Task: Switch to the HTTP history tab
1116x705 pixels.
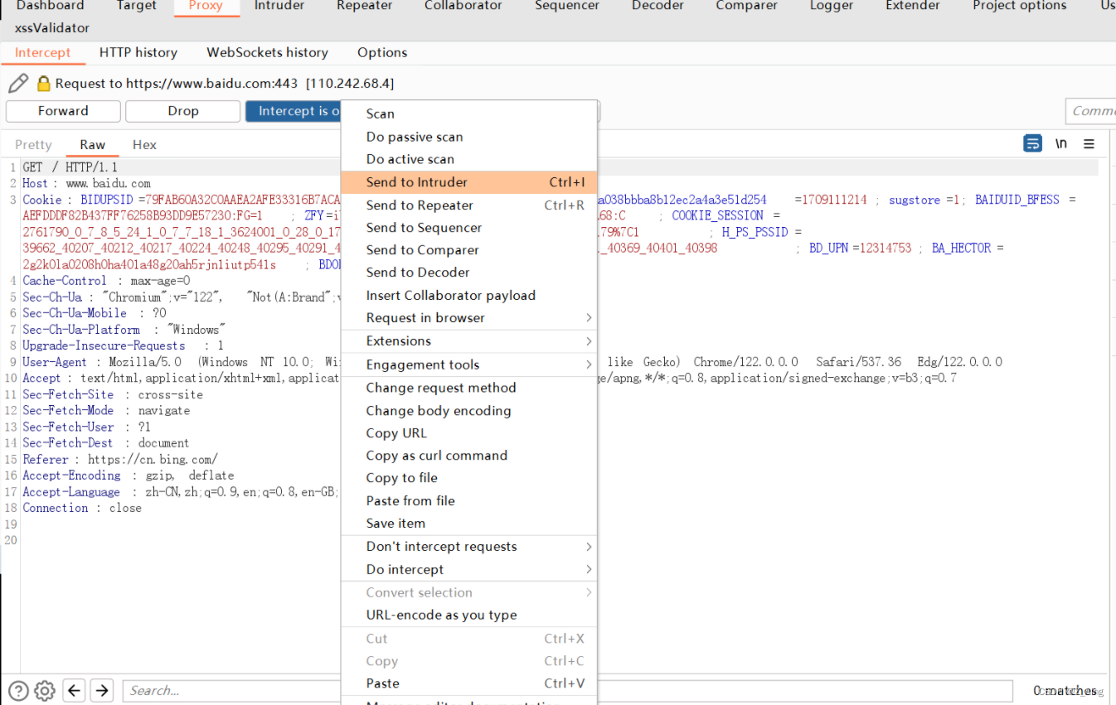Action: tap(138, 52)
